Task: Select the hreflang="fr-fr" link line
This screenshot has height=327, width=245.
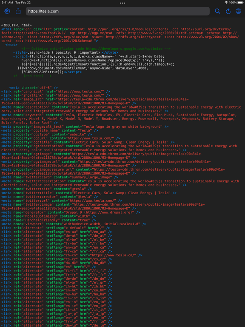Action: [x=57, y=275]
